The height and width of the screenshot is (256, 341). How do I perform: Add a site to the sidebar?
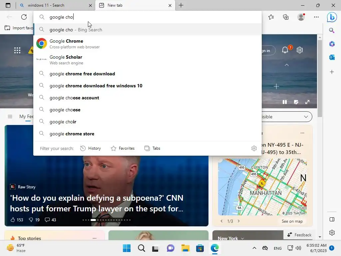(x=332, y=72)
